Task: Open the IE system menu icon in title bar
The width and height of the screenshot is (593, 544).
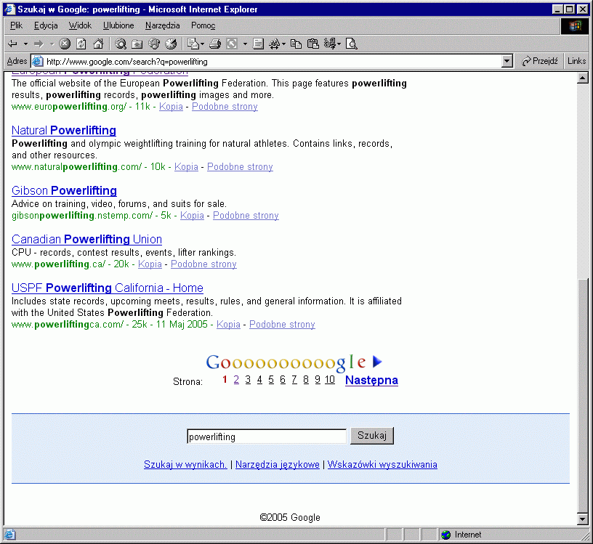Action: (9, 9)
